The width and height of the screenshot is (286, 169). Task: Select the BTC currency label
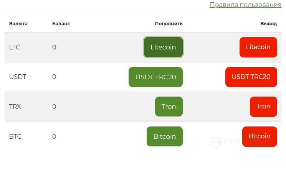pyautogui.click(x=15, y=136)
